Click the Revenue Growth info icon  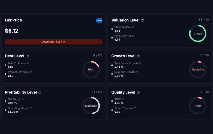136,72
